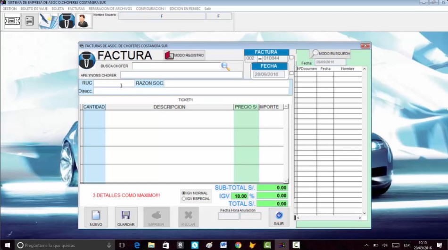Open the ticket icon in the toolbar

[12, 21]
